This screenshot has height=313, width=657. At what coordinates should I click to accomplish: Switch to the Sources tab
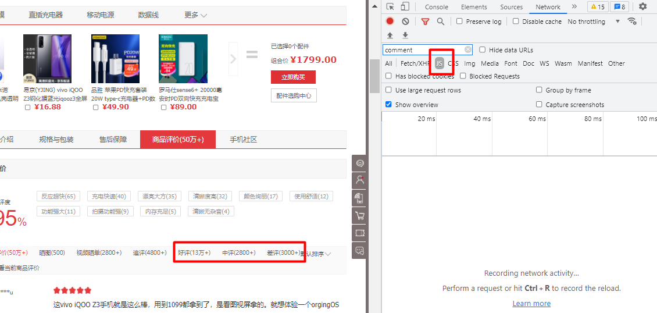click(x=511, y=7)
